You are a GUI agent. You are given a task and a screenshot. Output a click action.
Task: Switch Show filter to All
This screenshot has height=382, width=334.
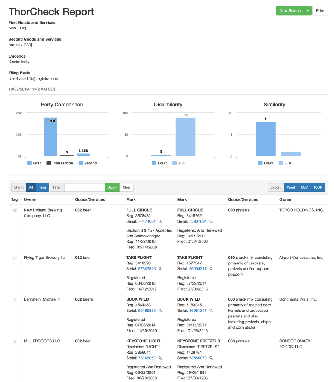31,187
